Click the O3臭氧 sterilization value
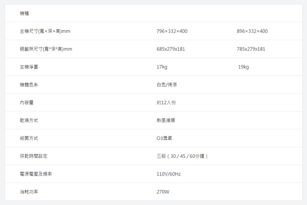This screenshot has width=307, height=205. pyautogui.click(x=164, y=138)
